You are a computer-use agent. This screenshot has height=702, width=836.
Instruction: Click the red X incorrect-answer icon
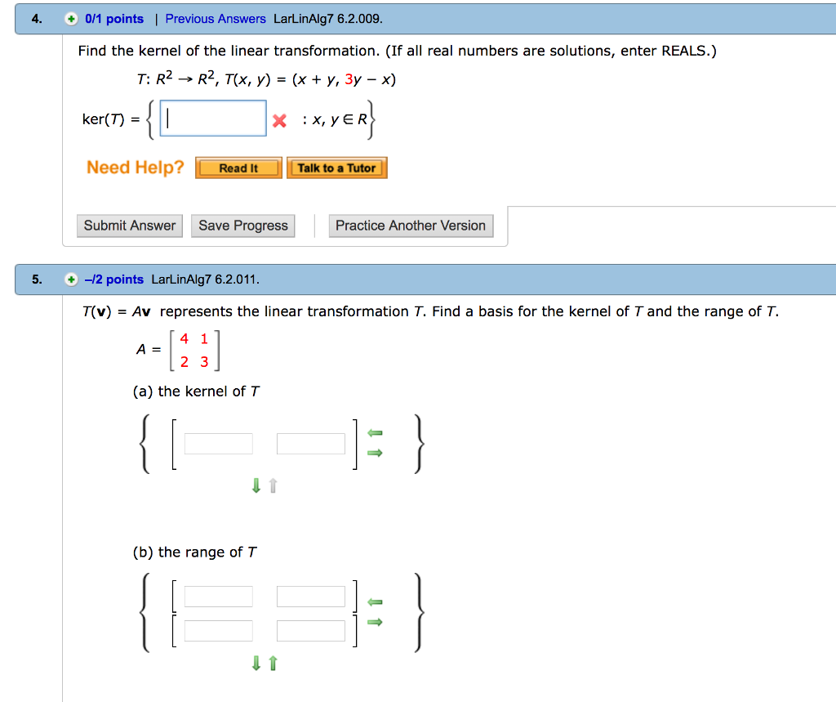(280, 118)
